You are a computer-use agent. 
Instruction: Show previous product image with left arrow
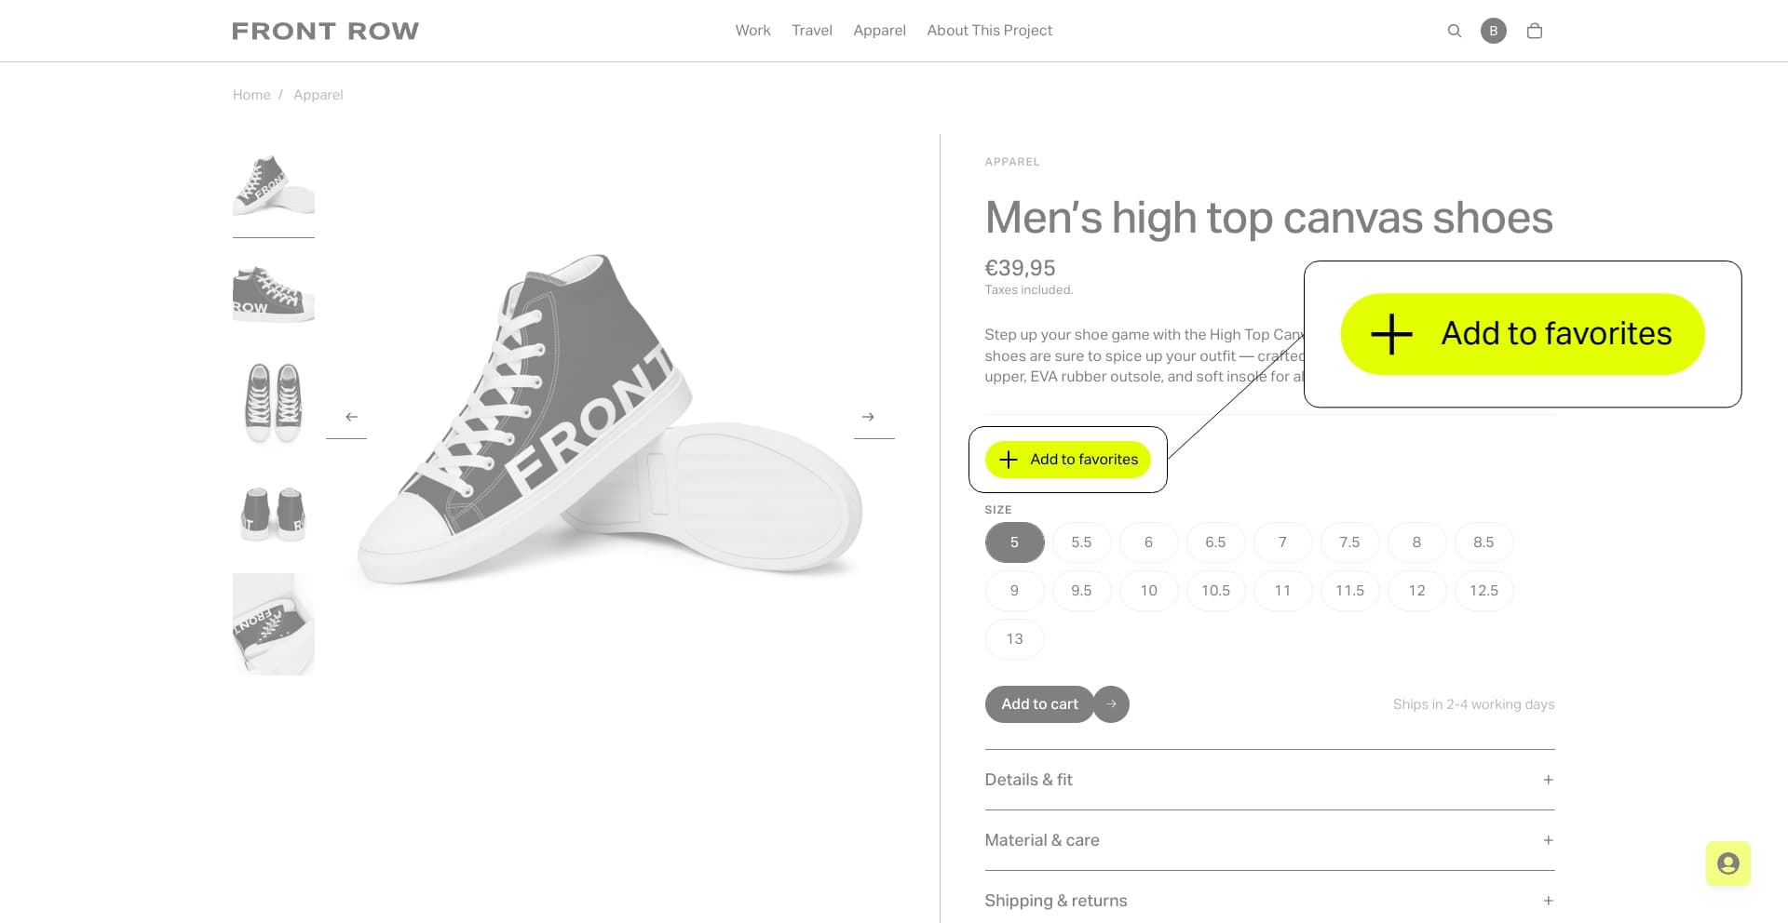351,417
